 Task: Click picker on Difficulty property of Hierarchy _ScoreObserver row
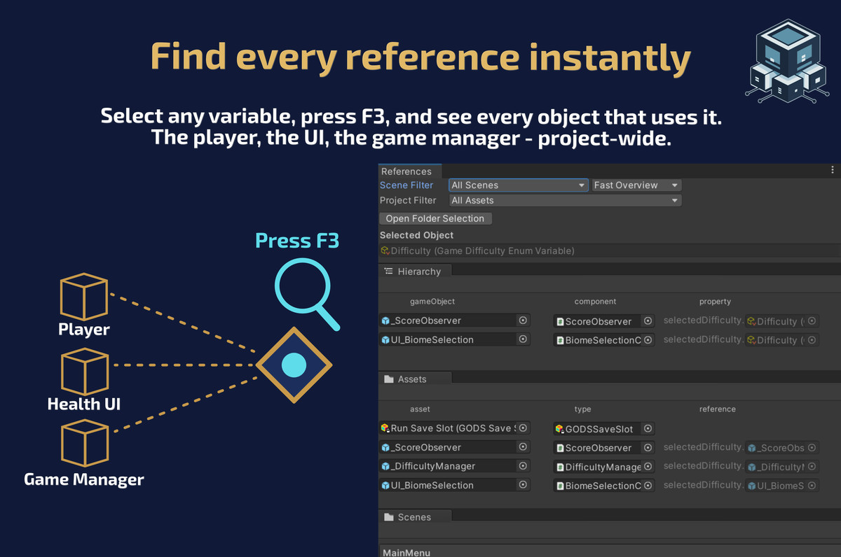tap(812, 321)
